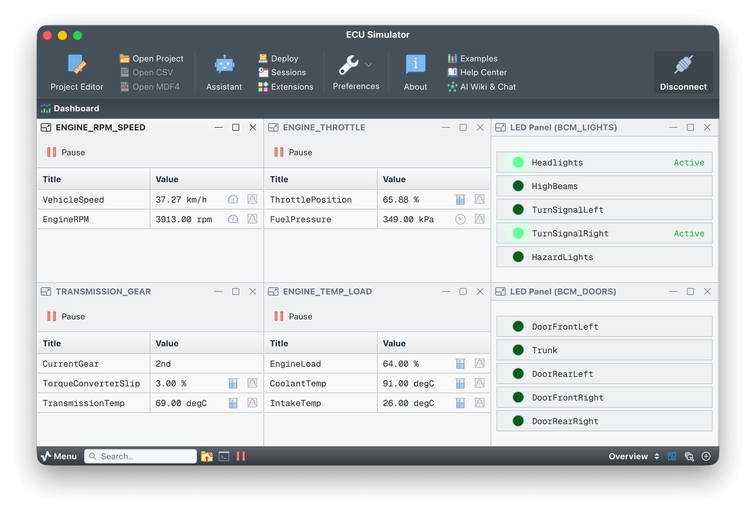Click IntakeTemp chart icon

(479, 403)
